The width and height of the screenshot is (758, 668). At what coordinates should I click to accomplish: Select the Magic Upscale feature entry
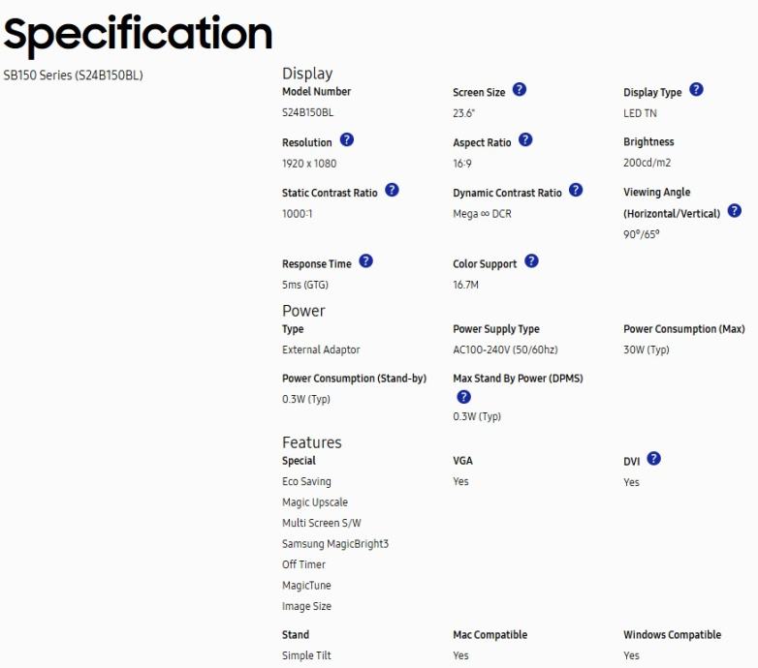(314, 502)
